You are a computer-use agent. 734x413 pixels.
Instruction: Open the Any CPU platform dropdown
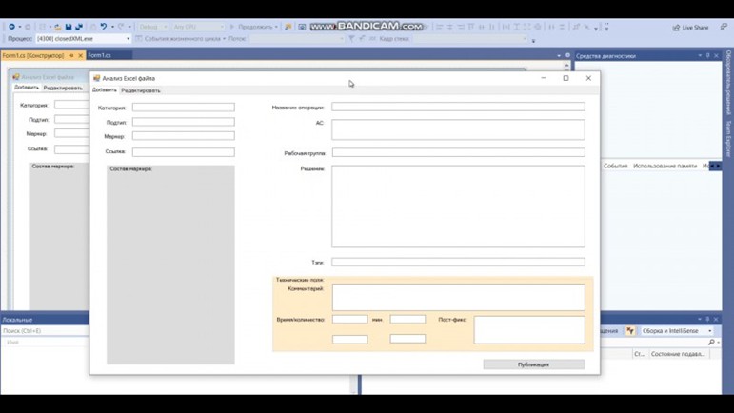tap(222, 28)
